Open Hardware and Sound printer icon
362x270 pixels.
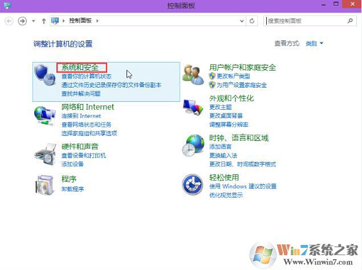pyautogui.click(x=46, y=155)
